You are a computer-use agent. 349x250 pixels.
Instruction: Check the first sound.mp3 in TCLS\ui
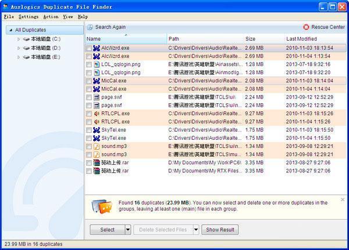coord(89,147)
